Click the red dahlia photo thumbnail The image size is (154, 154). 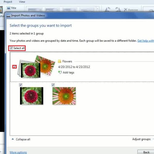[x=32, y=96]
